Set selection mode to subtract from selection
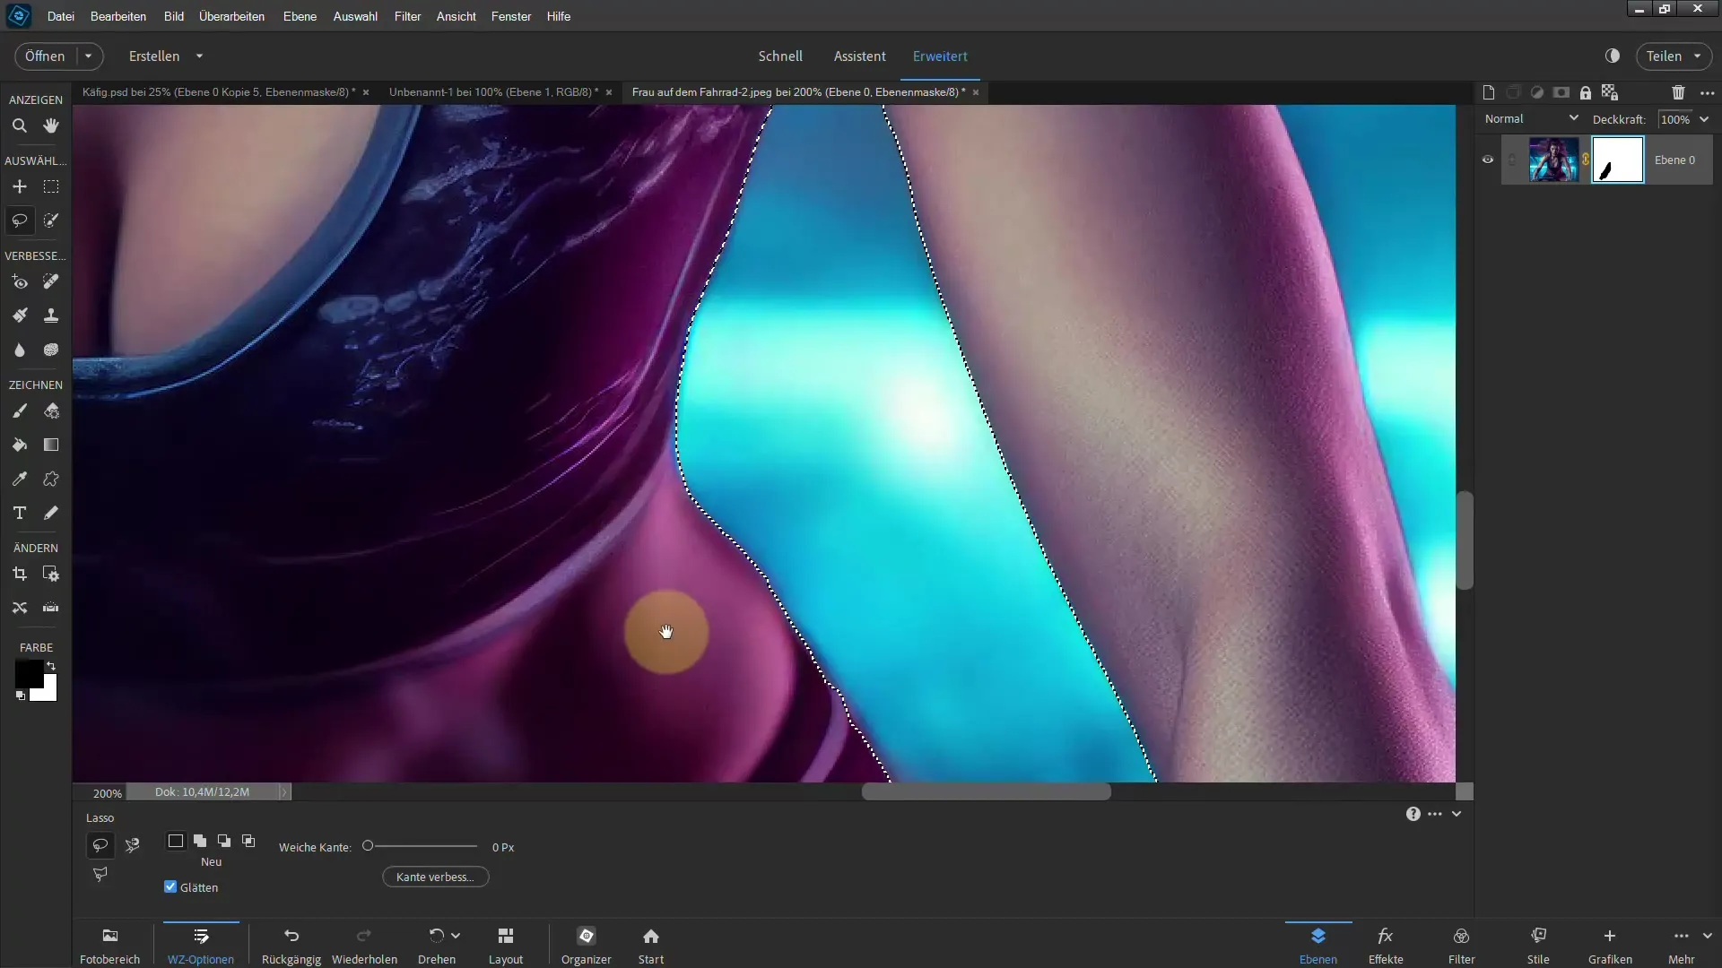The image size is (1722, 968). tap(224, 841)
